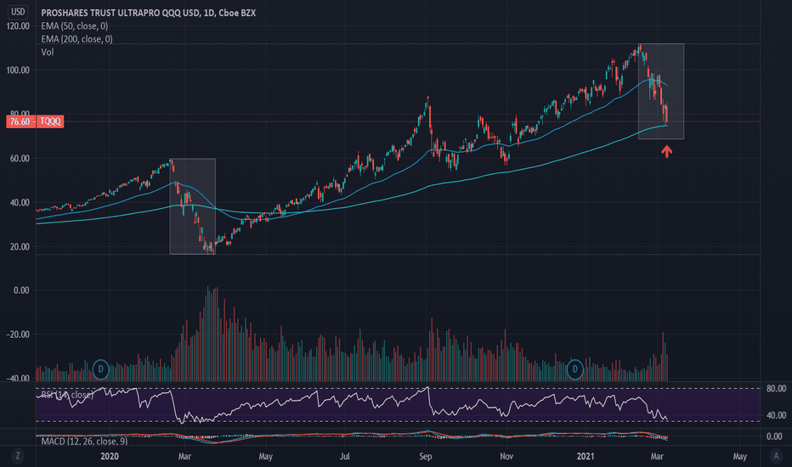Click the dividend D marker near 2021
The image size is (792, 467).
[574, 369]
